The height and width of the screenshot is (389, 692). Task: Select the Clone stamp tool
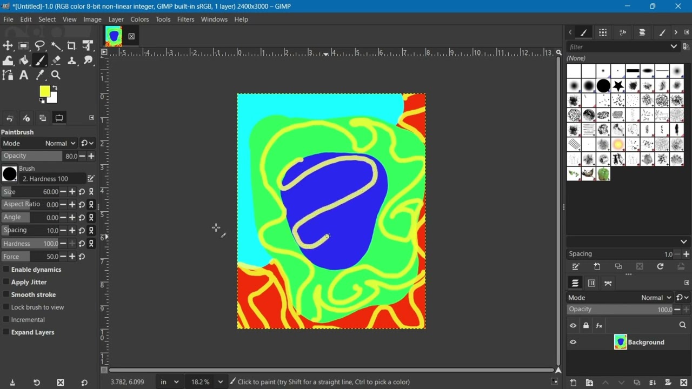[x=72, y=61]
